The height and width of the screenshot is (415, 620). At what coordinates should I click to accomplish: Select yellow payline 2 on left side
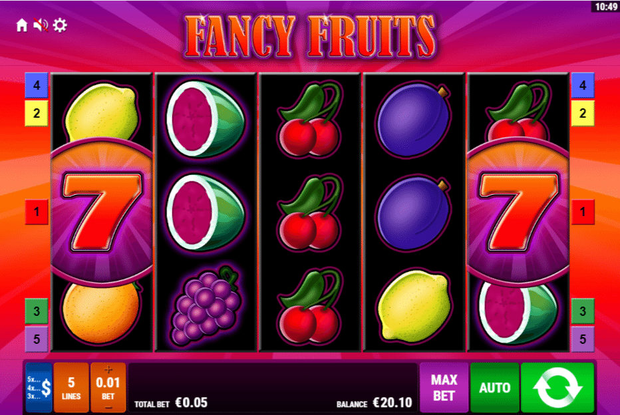[x=37, y=113]
